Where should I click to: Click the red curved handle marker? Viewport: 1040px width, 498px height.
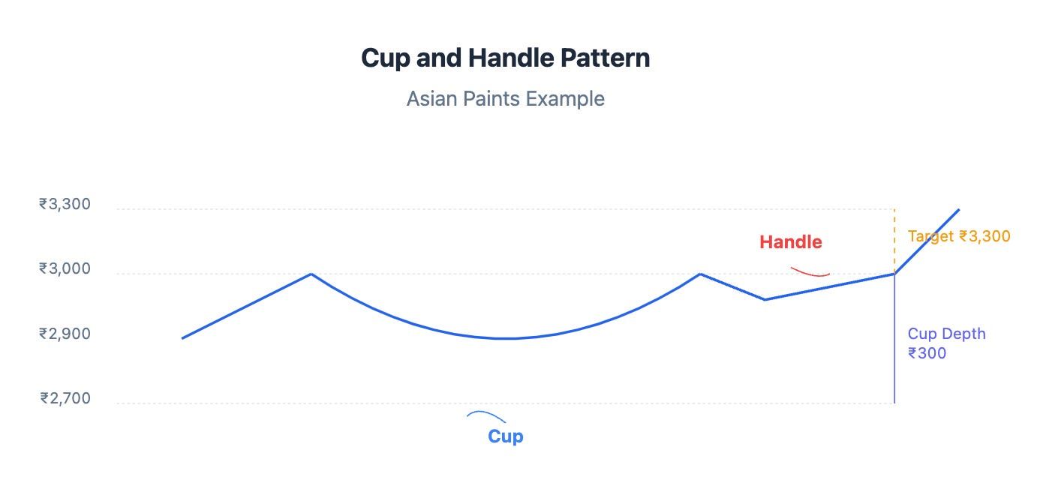810,272
